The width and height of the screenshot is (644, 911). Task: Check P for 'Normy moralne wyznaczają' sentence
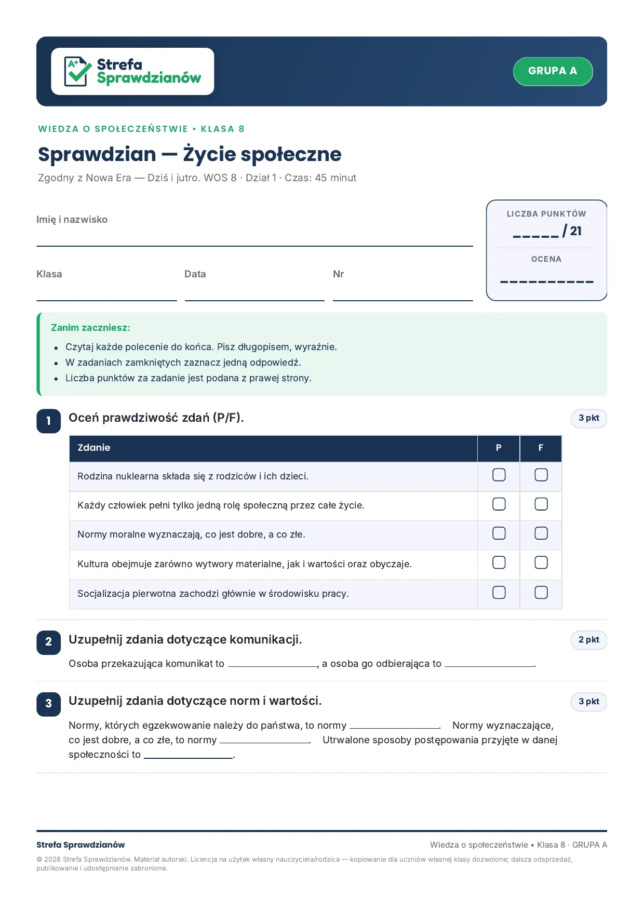(x=499, y=533)
